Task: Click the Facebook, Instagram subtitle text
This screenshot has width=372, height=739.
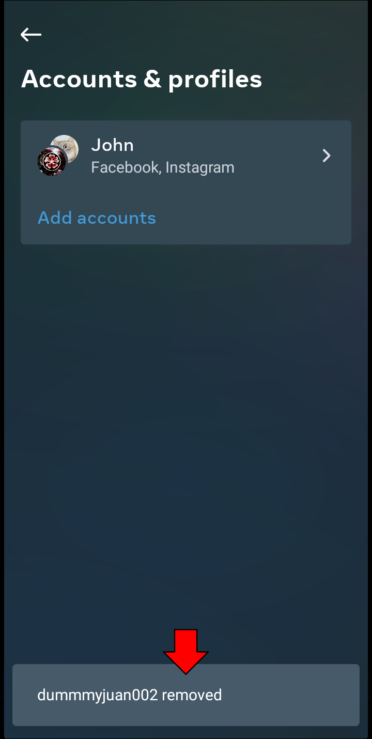Action: pyautogui.click(x=163, y=167)
